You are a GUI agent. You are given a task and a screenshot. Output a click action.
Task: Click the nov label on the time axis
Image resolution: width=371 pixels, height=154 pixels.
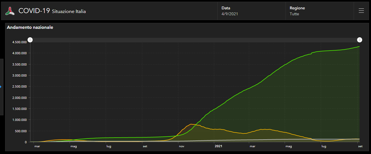(181, 146)
